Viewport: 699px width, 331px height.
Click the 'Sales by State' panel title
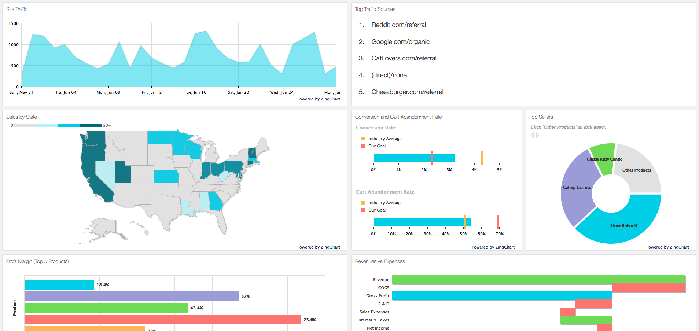(x=21, y=117)
